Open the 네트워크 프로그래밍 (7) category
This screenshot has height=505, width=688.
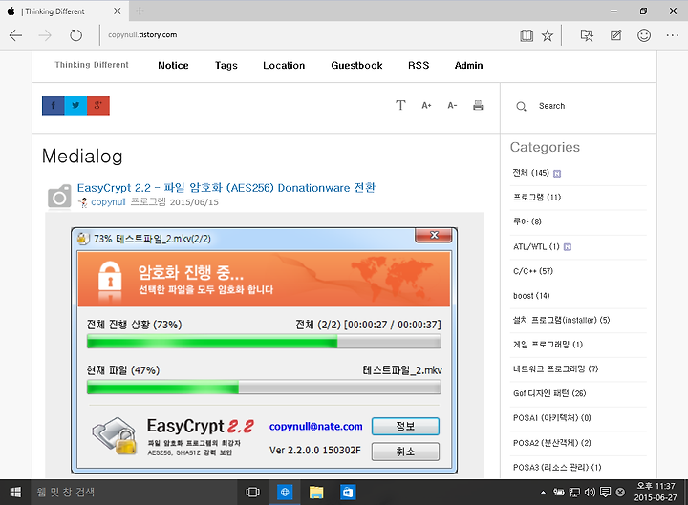[556, 369]
